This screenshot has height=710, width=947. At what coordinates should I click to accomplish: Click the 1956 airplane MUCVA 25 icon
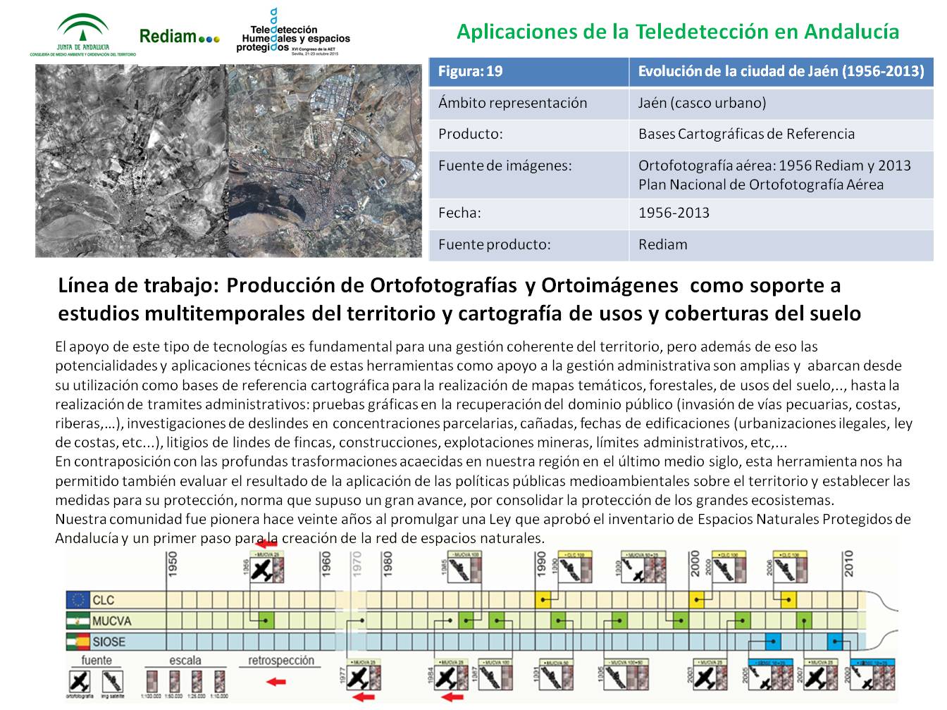[266, 567]
